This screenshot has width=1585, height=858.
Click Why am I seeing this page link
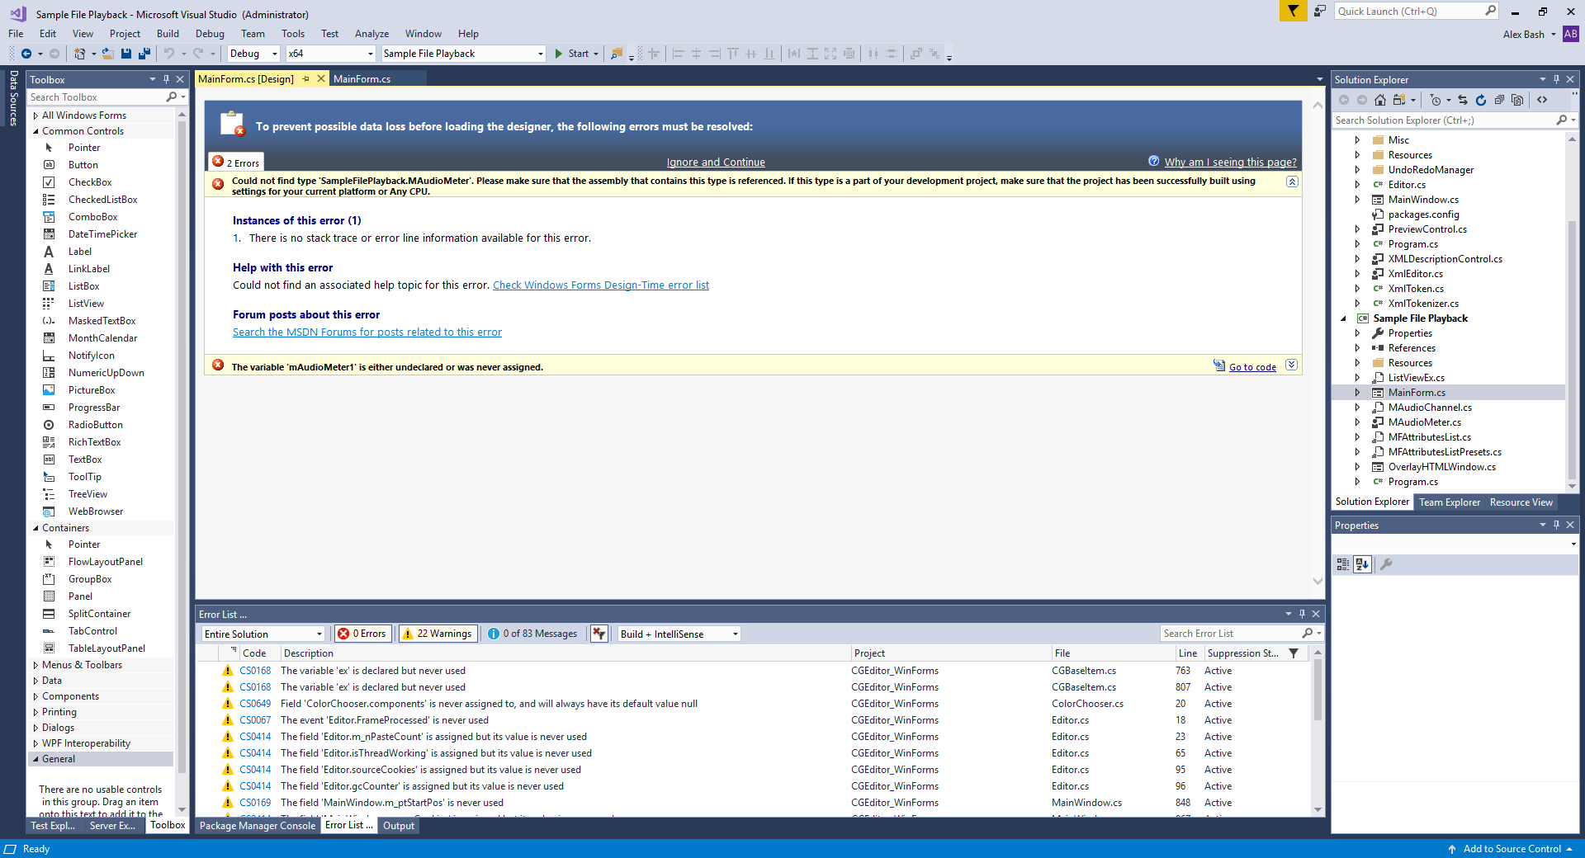[1230, 163]
